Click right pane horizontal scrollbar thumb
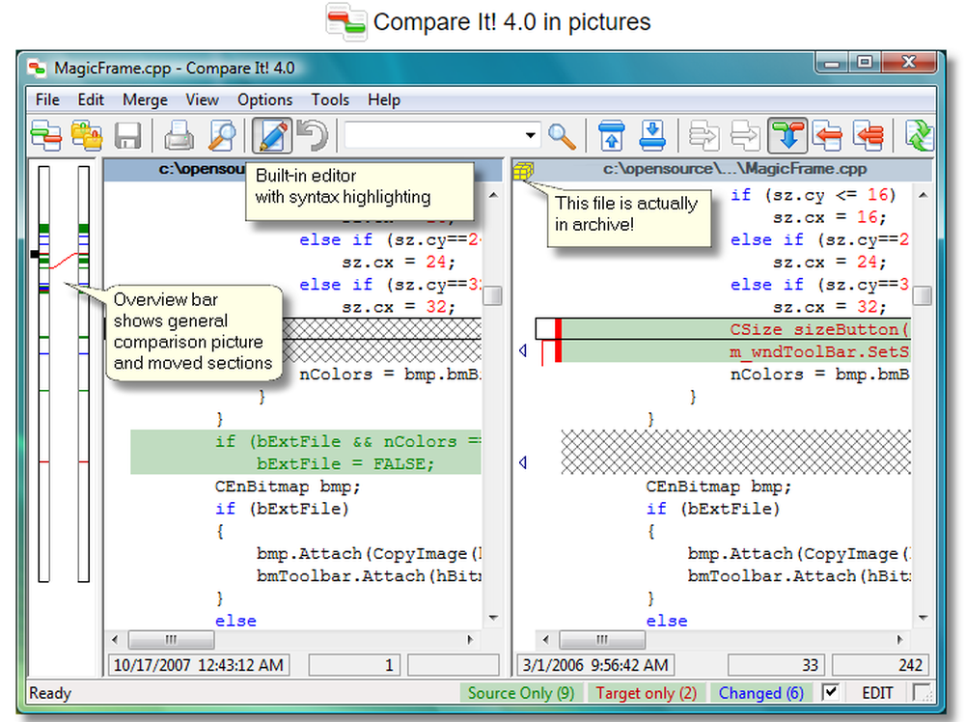 pos(602,640)
